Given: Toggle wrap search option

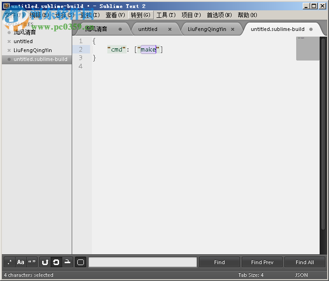Looking at the screenshot, I should point(56,262).
